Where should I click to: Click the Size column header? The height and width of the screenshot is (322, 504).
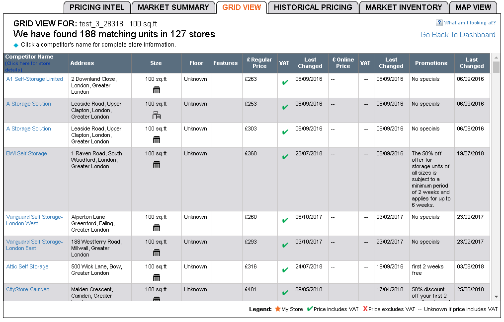coord(156,63)
